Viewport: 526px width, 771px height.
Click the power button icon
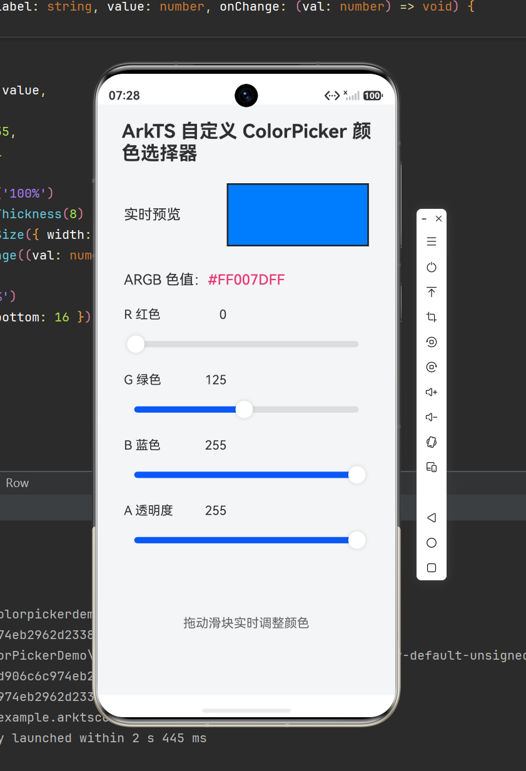coord(432,267)
